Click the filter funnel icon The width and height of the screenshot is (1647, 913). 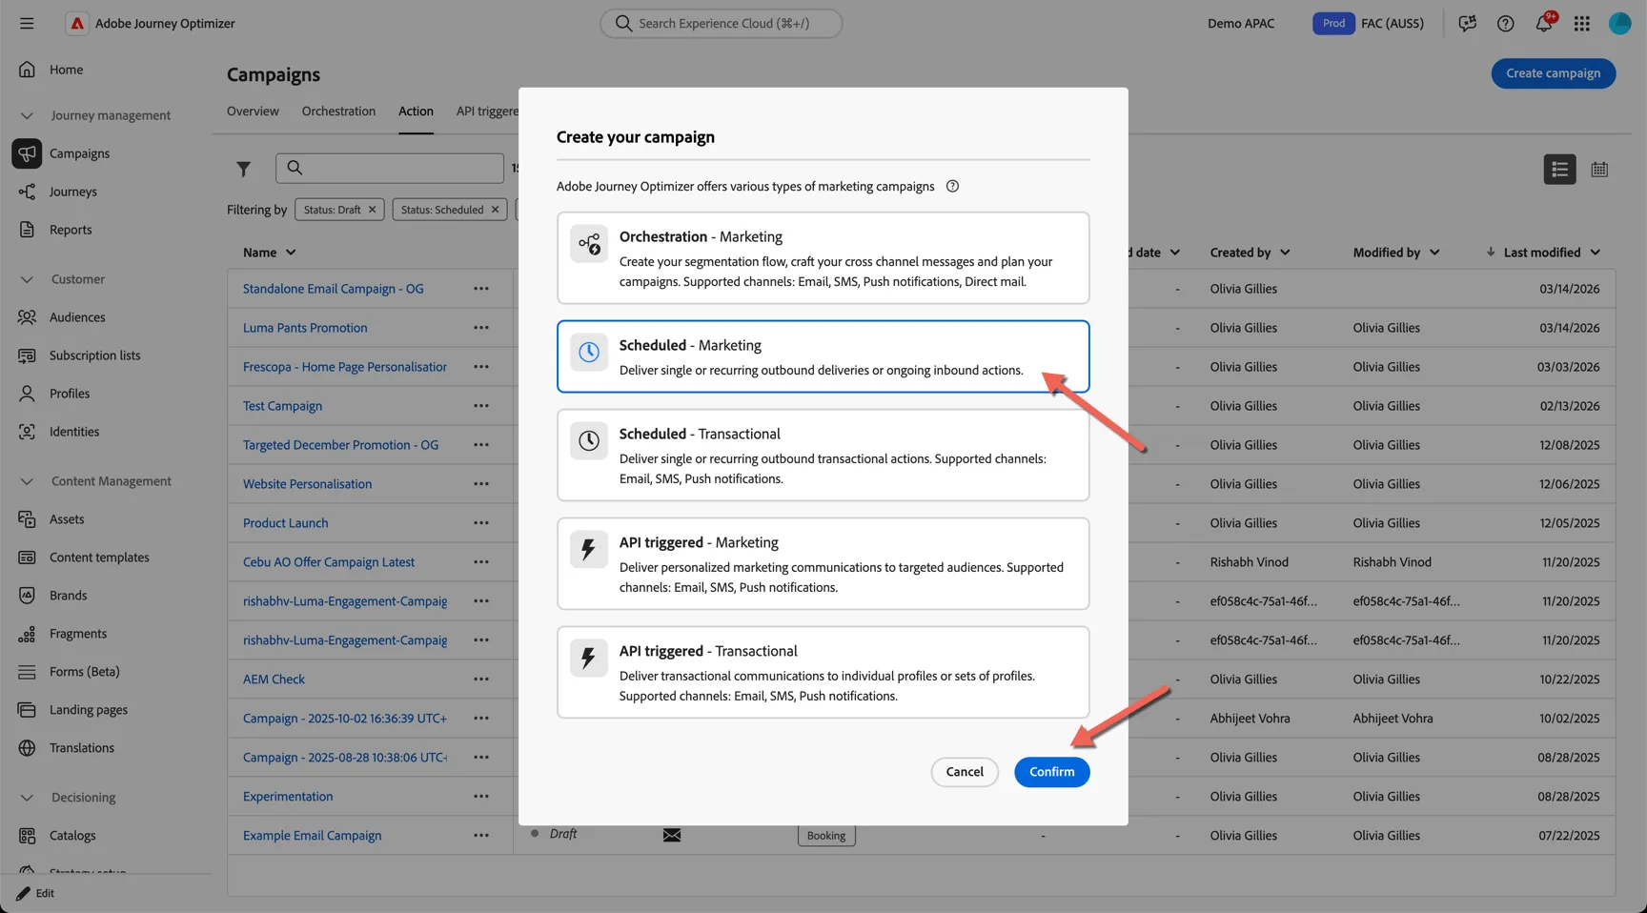(x=244, y=169)
